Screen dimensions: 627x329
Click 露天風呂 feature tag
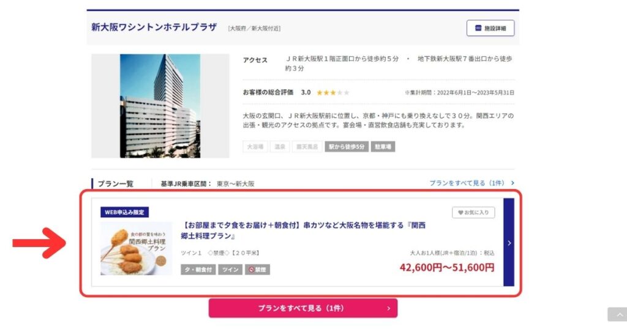click(x=307, y=147)
